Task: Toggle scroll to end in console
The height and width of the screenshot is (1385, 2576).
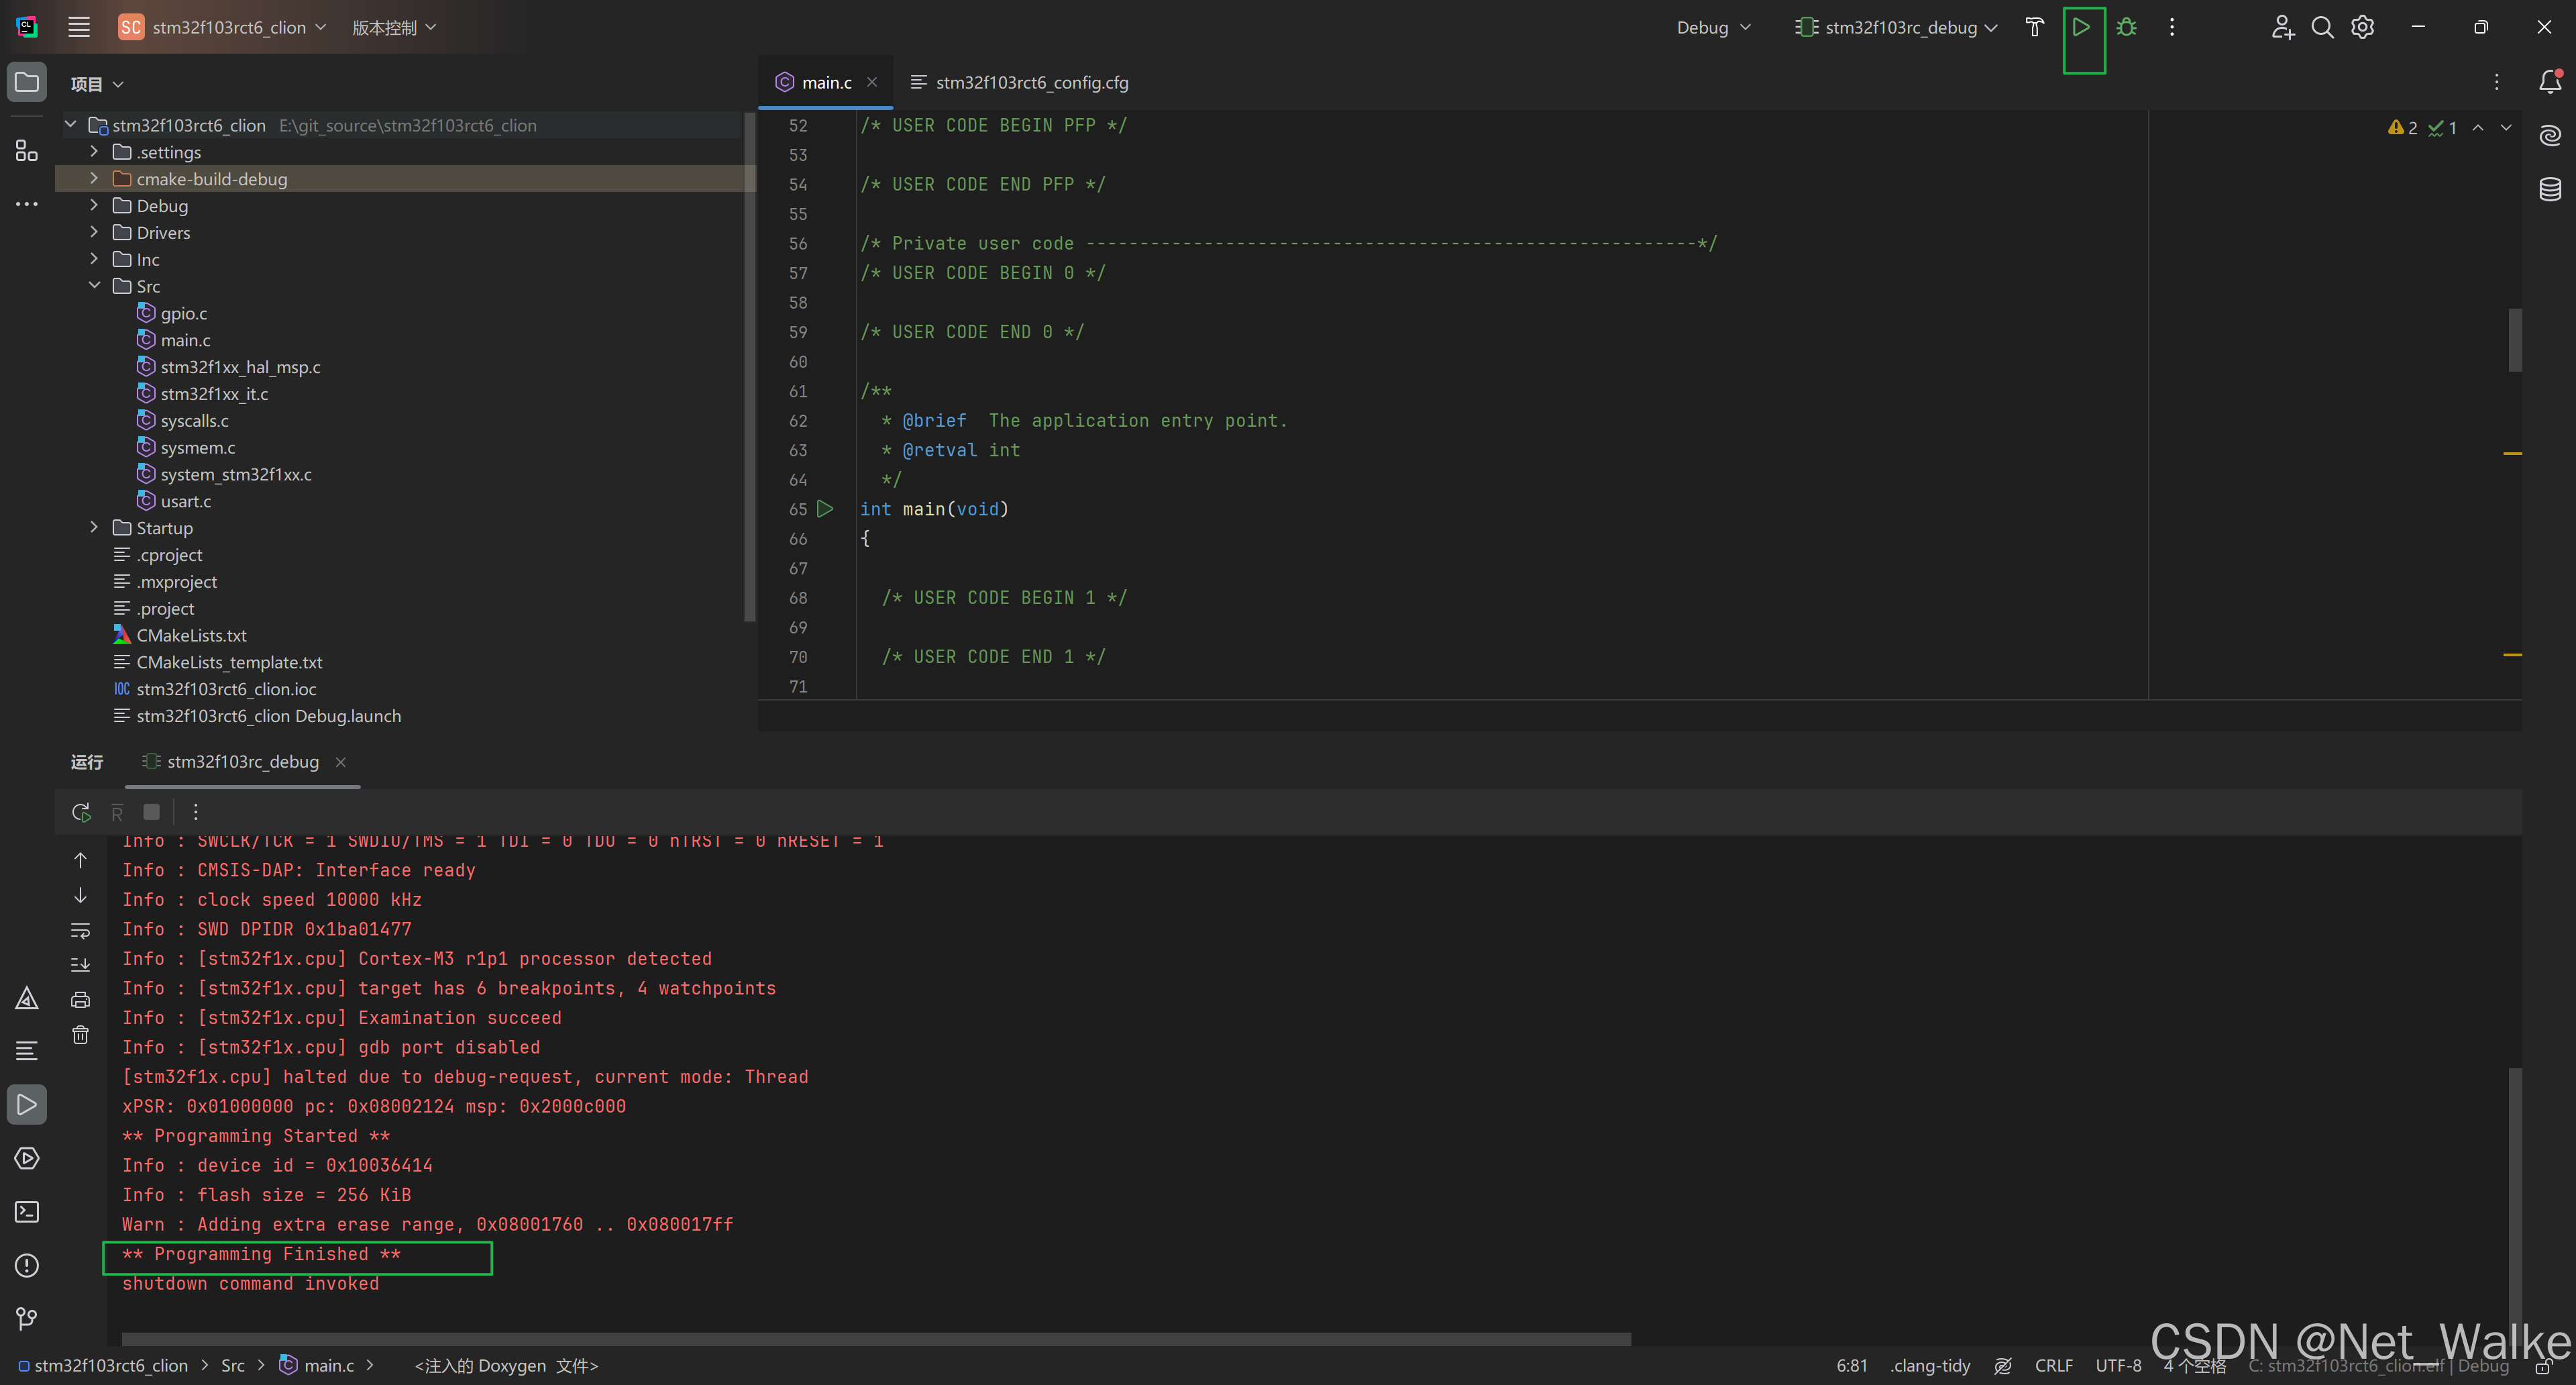Action: (x=81, y=965)
